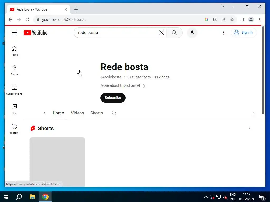
Task: Click the Rede bosta channel title
Action: point(124,67)
